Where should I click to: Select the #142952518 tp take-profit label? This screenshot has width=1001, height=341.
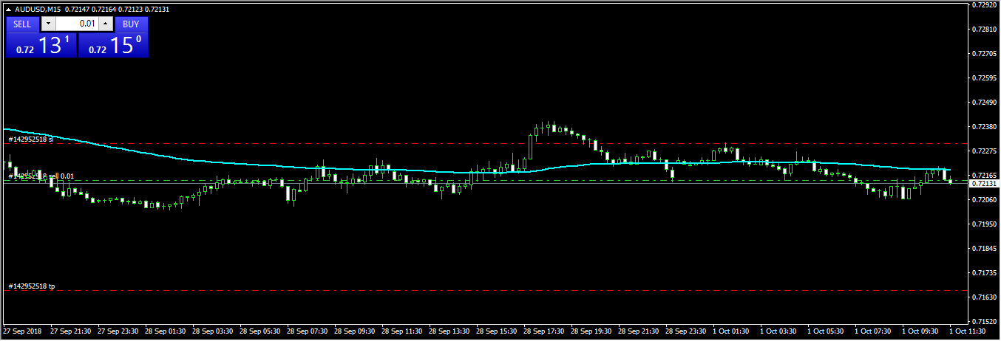tap(31, 286)
